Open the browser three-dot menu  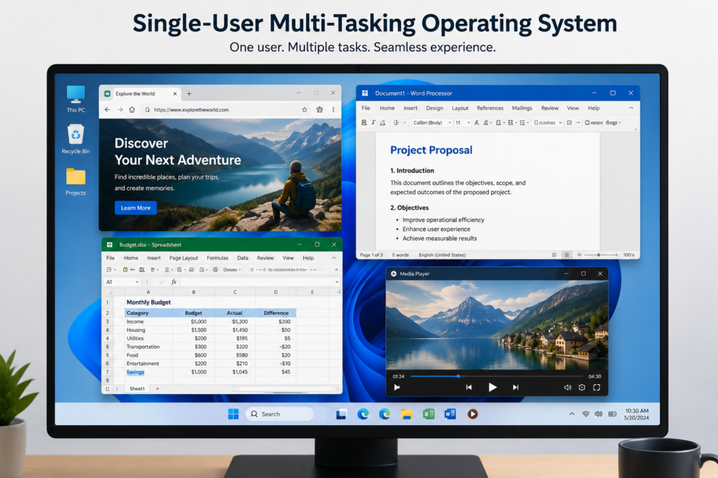[x=333, y=110]
